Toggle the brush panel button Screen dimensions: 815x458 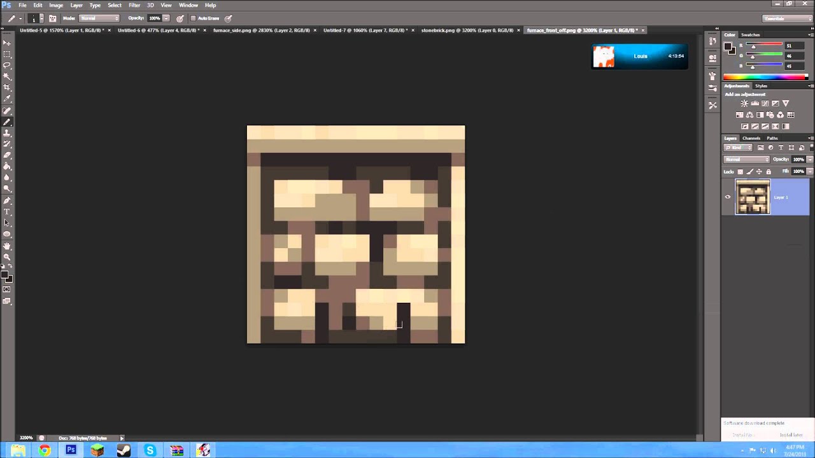click(53, 18)
